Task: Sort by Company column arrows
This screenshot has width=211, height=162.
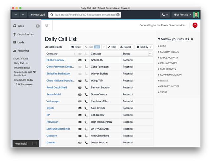Action: click(x=75, y=54)
